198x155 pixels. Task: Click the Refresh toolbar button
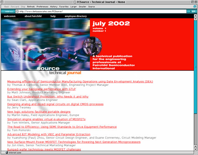[31, 7]
